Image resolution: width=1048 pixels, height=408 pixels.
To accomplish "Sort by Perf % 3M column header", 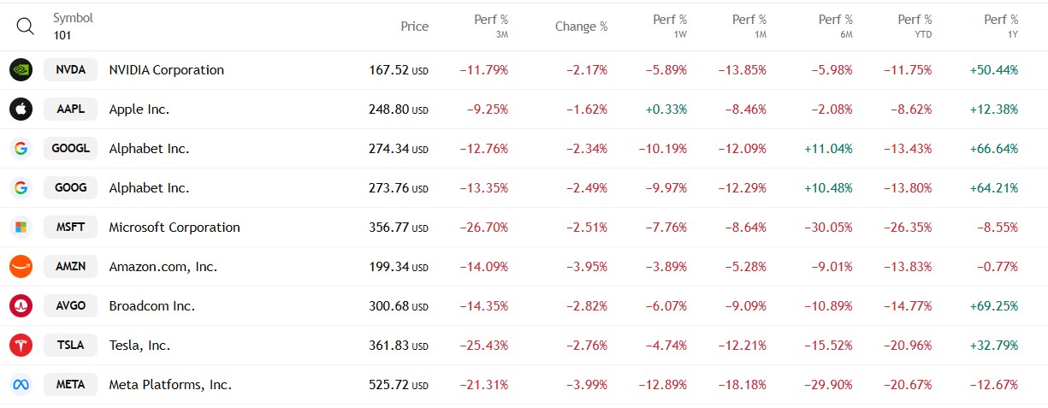I will pos(491,27).
